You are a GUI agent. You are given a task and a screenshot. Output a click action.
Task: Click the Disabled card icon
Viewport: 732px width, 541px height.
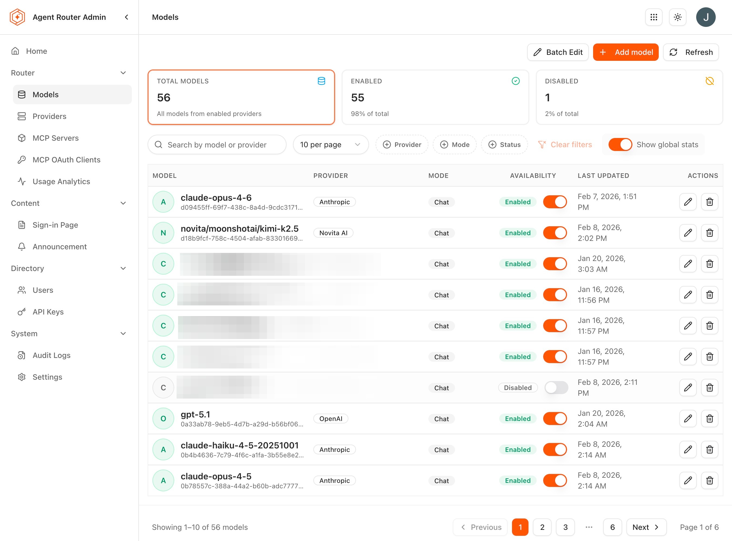(x=709, y=81)
